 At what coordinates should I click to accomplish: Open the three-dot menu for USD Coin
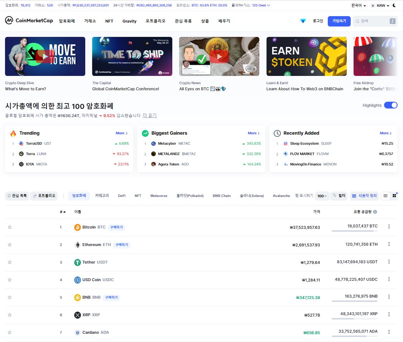[389, 279]
